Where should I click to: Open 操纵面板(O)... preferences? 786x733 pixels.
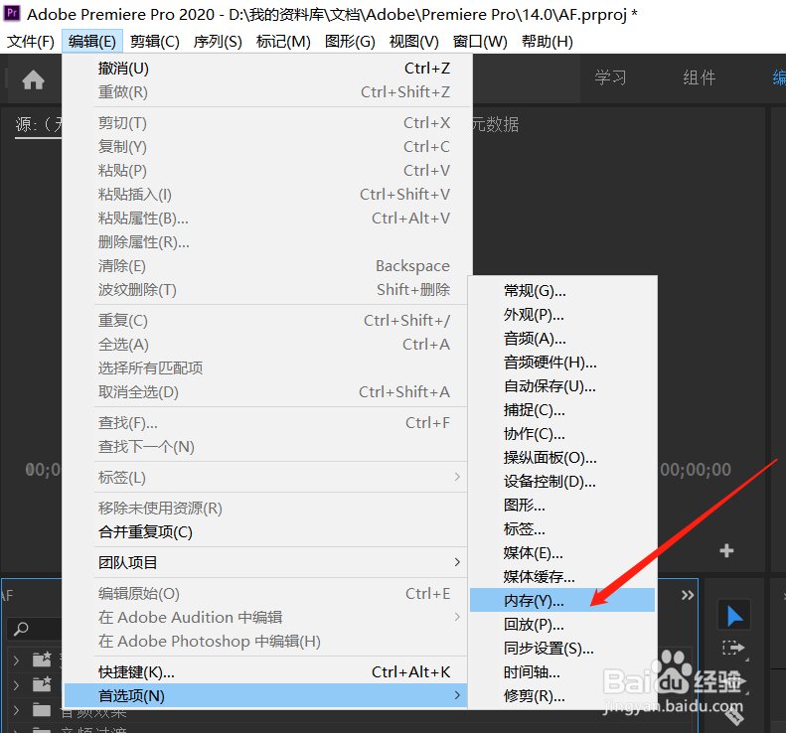(562, 458)
